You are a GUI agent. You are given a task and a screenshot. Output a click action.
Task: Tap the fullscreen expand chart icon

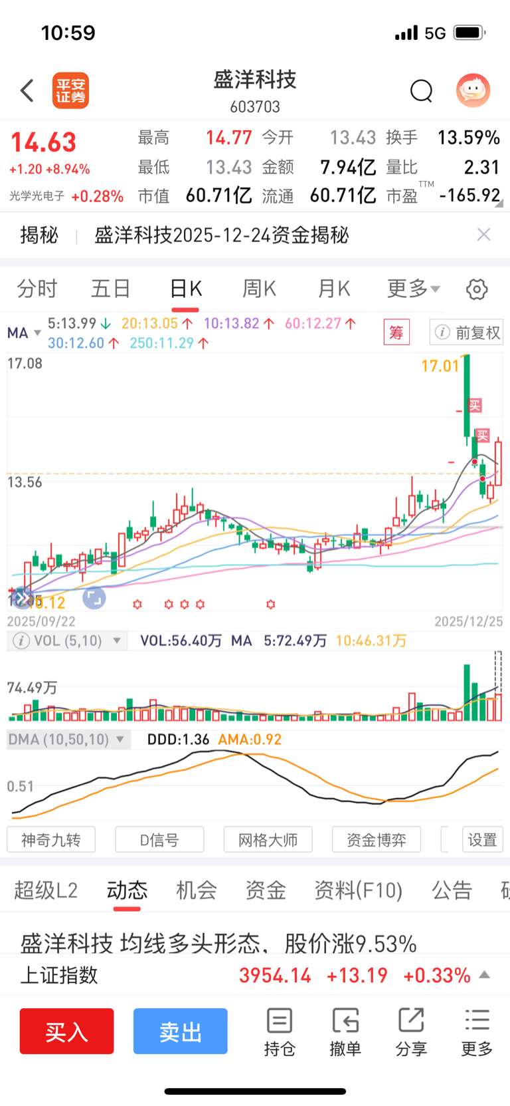pos(94,598)
